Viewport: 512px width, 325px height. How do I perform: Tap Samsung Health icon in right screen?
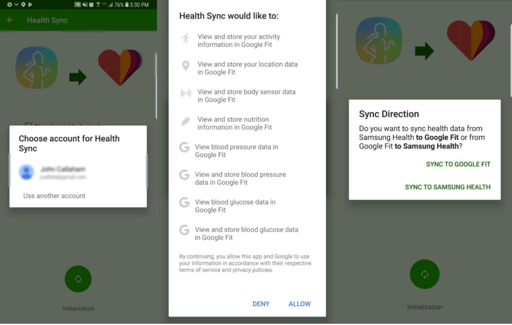[379, 40]
